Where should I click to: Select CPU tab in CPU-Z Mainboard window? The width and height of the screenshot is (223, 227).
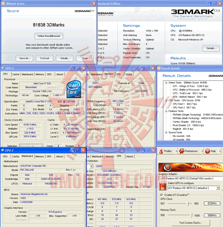tap(5, 156)
